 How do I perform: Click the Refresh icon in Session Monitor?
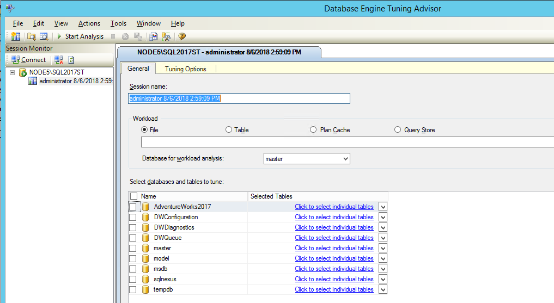71,60
